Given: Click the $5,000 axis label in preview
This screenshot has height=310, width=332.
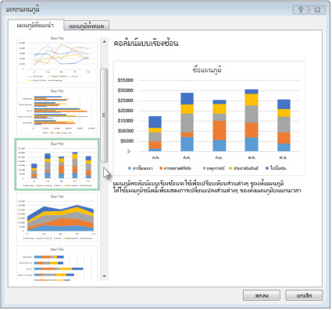Looking at the screenshot, I should pos(127,141).
